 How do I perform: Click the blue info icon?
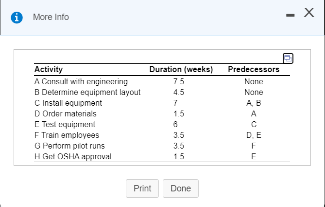click(17, 17)
